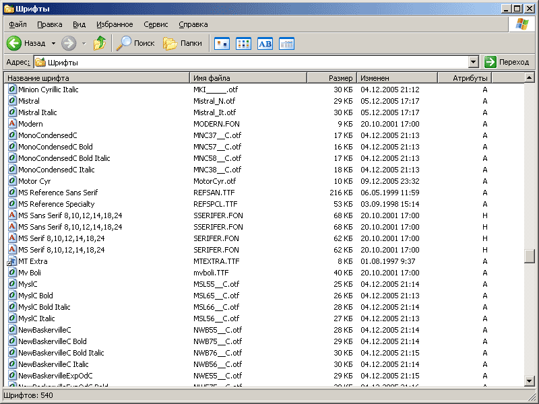Open the Вид menu
This screenshot has width=539, height=404.
79,24
